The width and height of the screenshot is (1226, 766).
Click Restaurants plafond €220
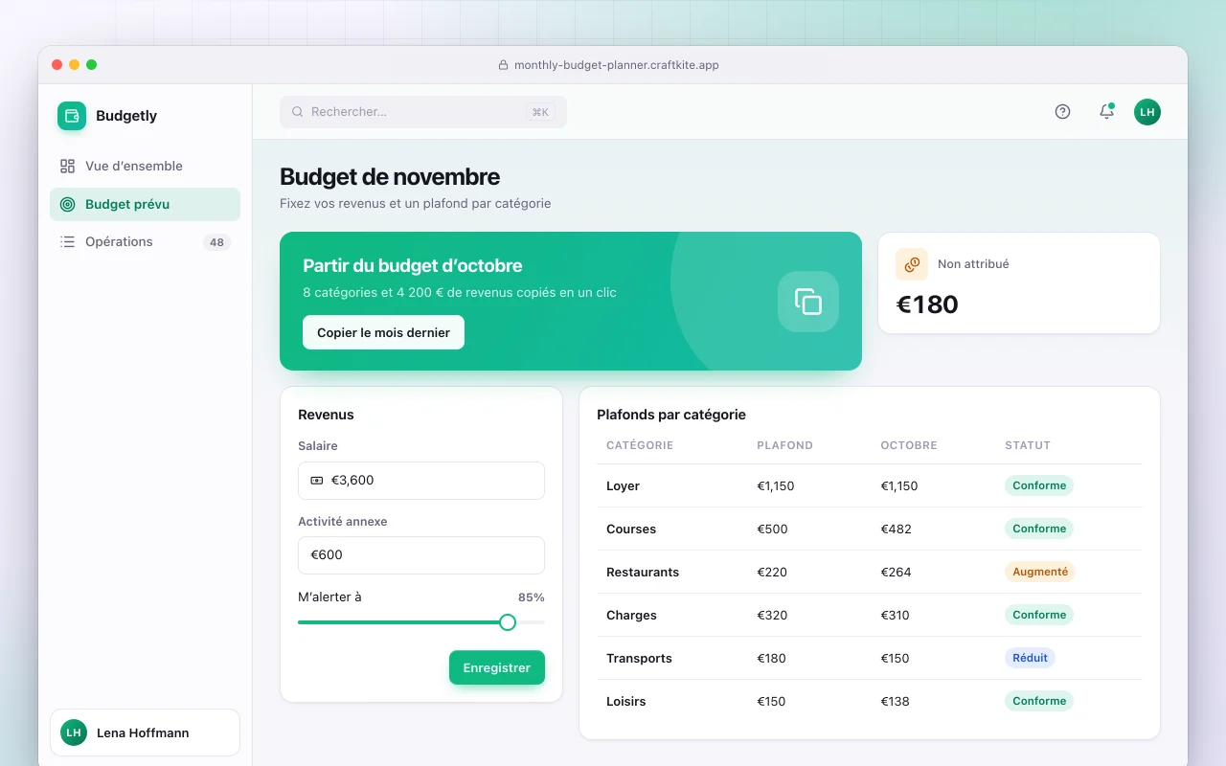[x=772, y=572]
